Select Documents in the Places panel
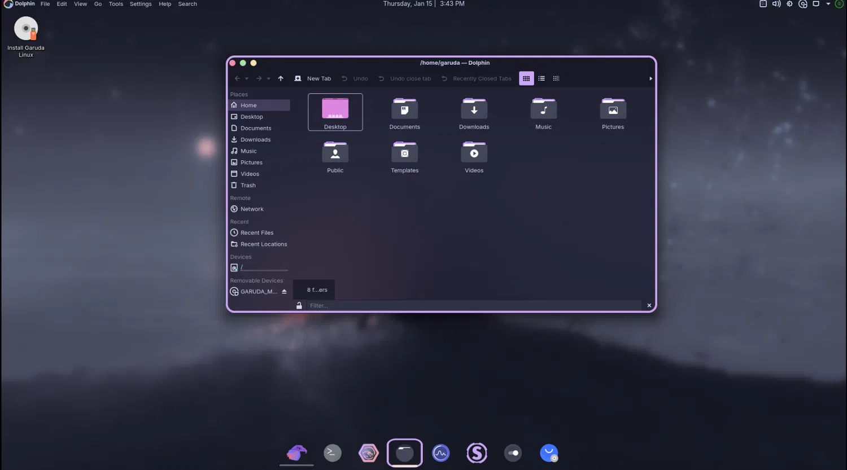Viewport: 847px width, 470px height. point(259,128)
